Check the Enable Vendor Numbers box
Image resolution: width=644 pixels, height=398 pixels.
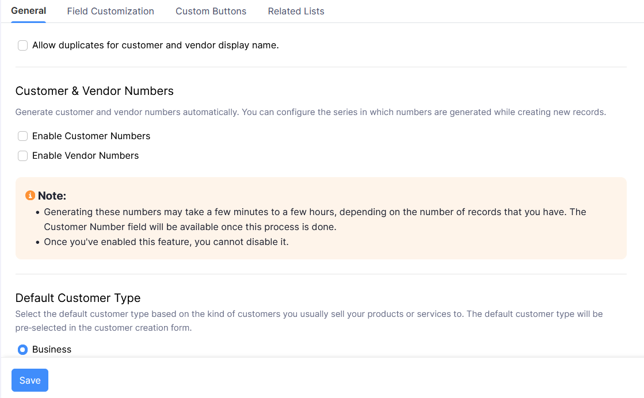point(22,156)
